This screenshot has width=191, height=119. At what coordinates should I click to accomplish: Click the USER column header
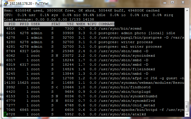[35, 24]
